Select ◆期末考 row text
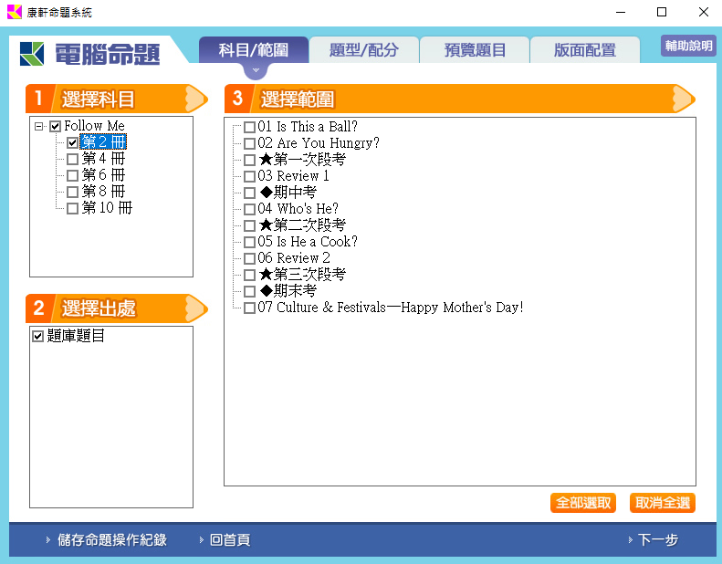The image size is (722, 564). [x=288, y=291]
